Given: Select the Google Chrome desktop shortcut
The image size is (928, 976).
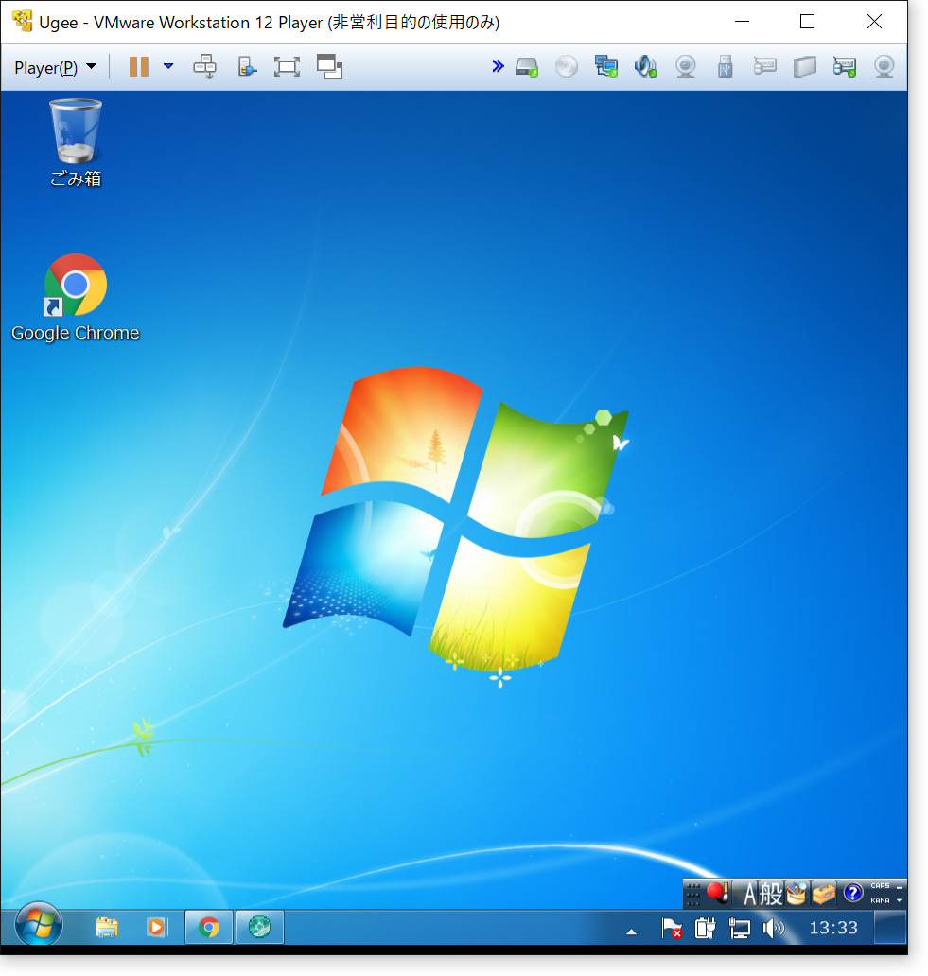Looking at the screenshot, I should point(76,298).
